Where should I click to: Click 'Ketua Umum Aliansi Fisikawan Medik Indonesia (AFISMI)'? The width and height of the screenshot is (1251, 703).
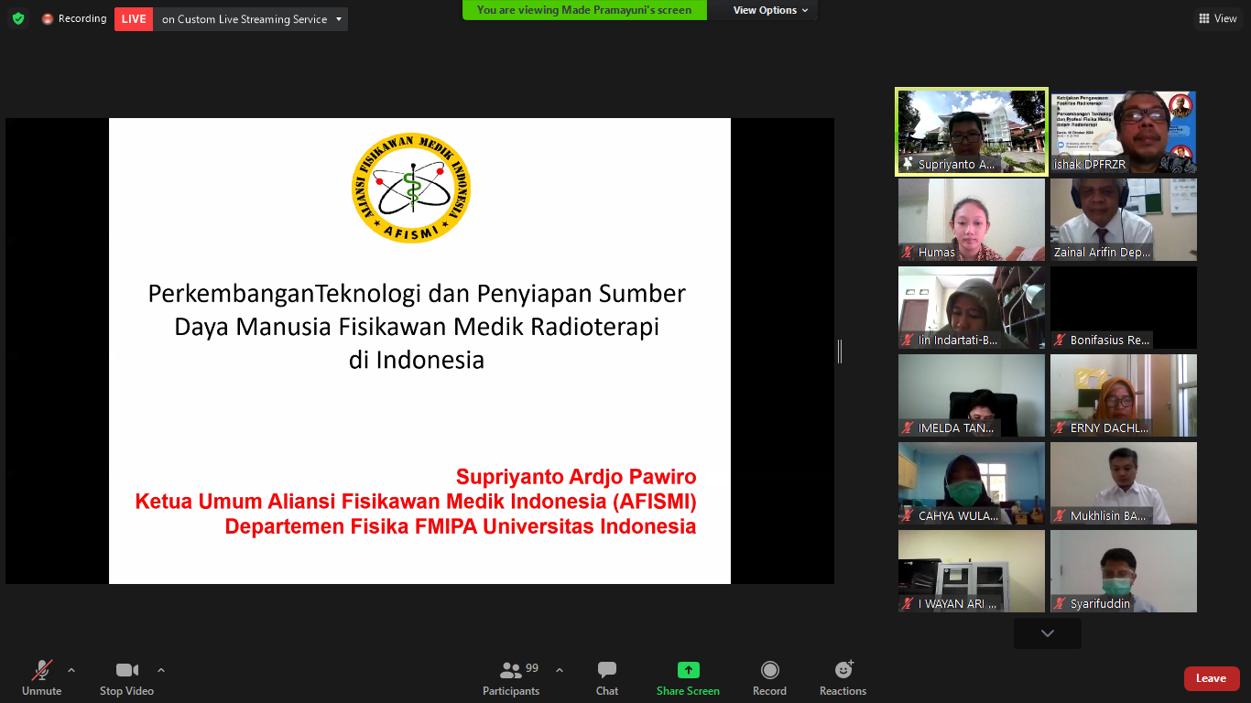(x=416, y=502)
